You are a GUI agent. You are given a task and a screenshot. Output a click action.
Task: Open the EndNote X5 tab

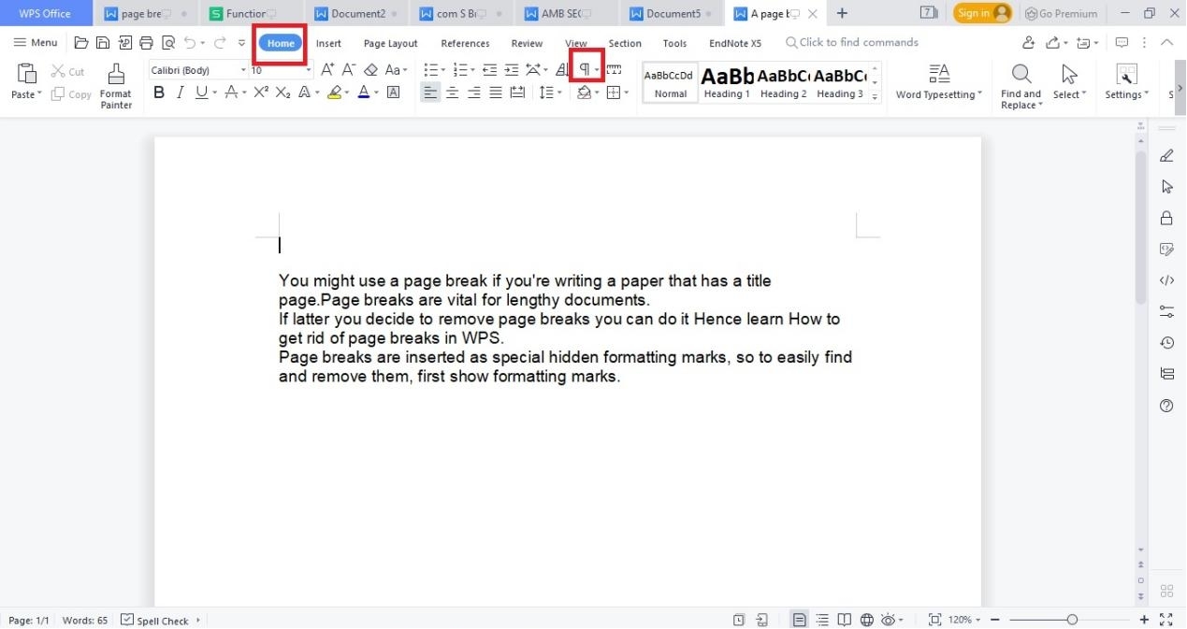[735, 44]
